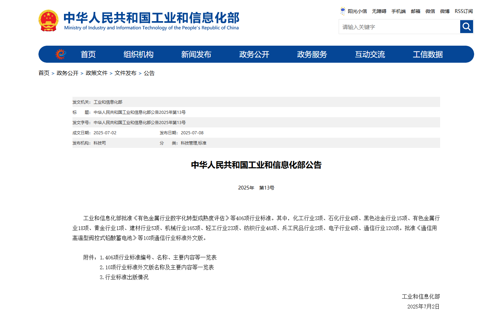
Task: Navigate to 互动交流
Action: point(370,55)
